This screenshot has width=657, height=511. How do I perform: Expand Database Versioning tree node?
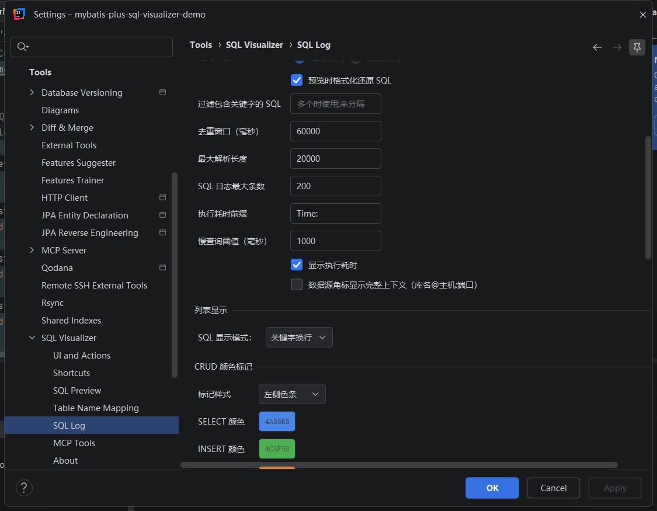(32, 92)
